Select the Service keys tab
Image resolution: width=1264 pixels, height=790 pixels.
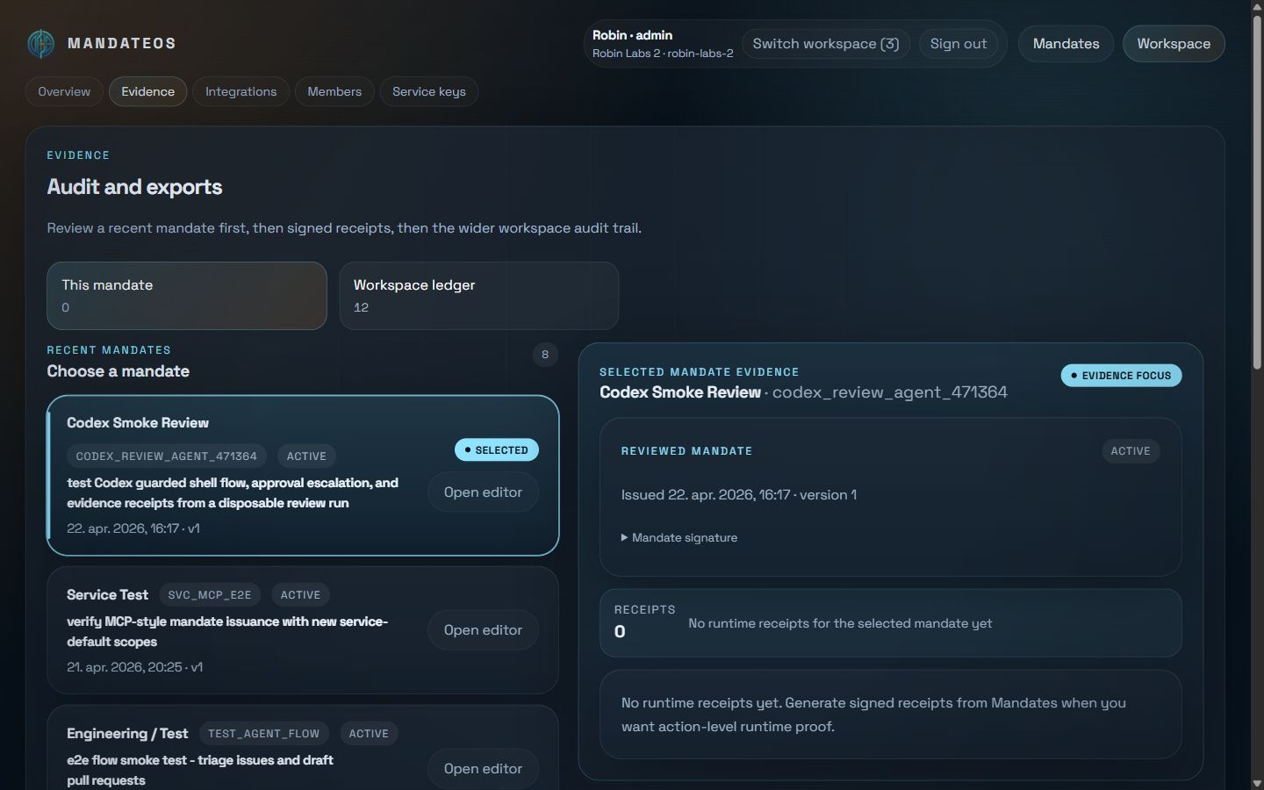tap(429, 91)
